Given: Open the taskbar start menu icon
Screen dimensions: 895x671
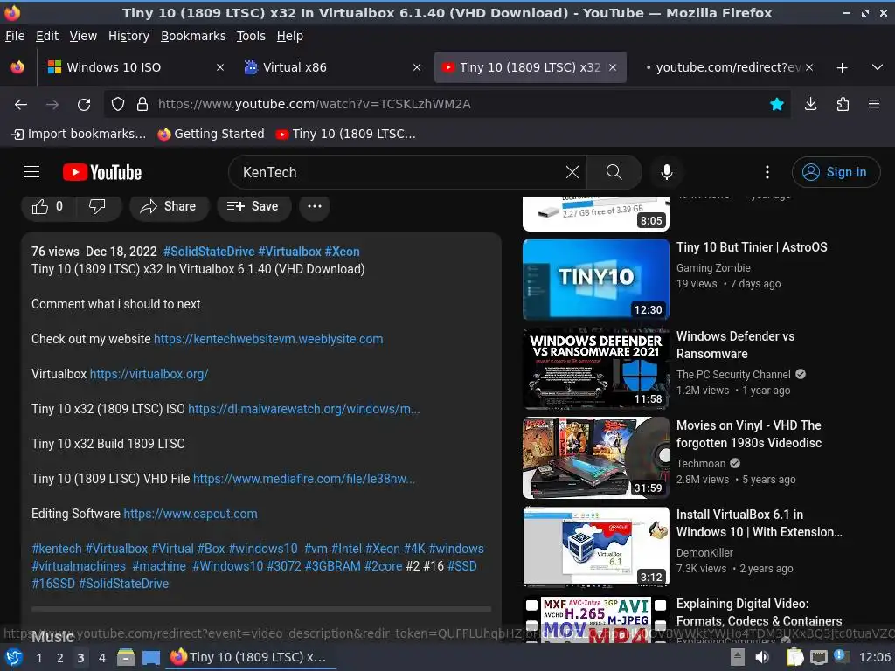Looking at the screenshot, I should [14, 657].
